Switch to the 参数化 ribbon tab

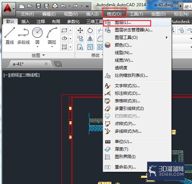(73, 22)
